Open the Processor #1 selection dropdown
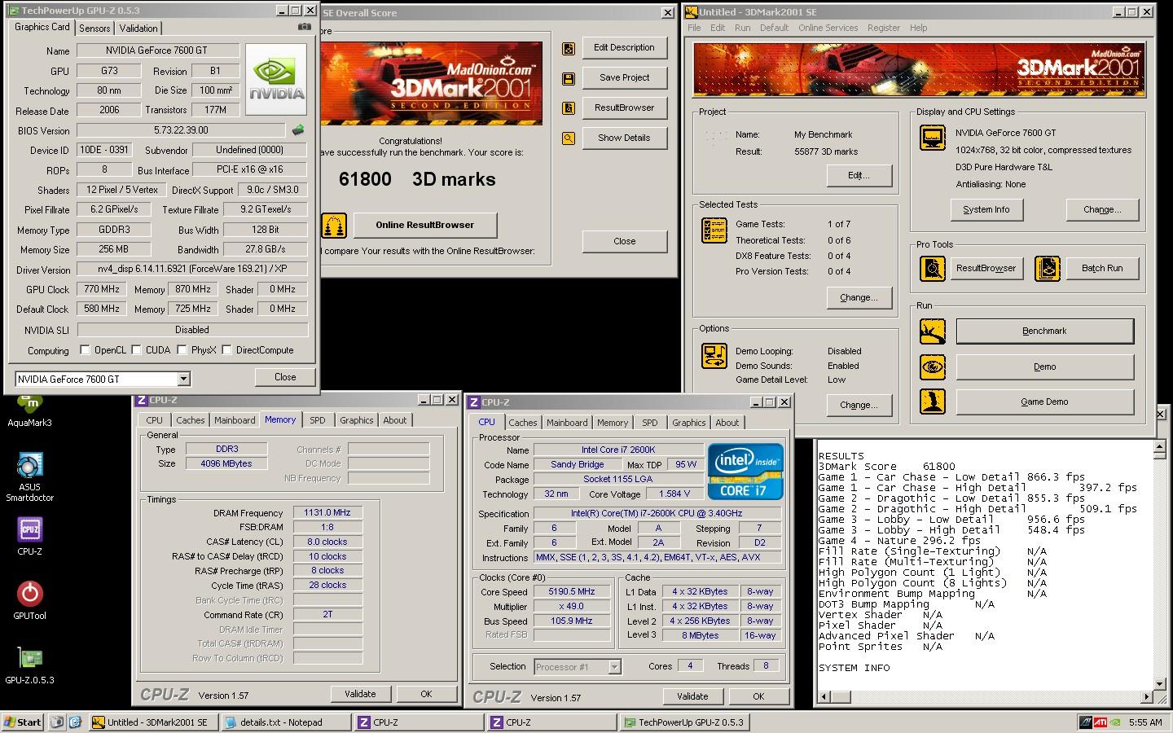1173x733 pixels. pos(614,667)
